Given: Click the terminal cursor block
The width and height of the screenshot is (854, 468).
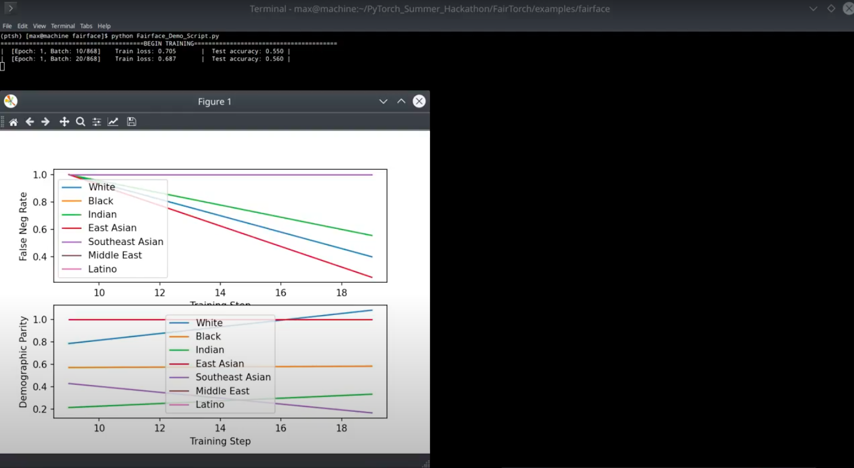Looking at the screenshot, I should tap(2, 66).
